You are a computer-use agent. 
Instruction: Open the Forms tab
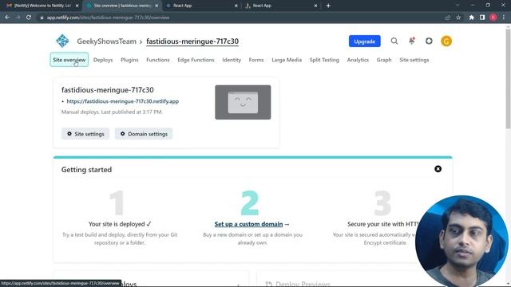256,60
